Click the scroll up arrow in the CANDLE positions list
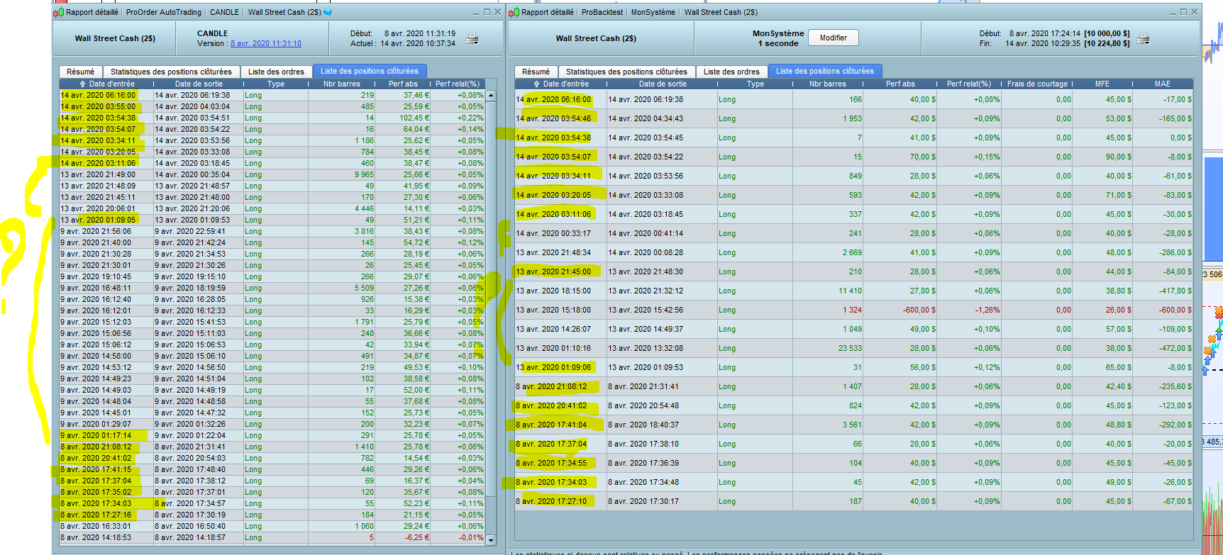 click(490, 95)
